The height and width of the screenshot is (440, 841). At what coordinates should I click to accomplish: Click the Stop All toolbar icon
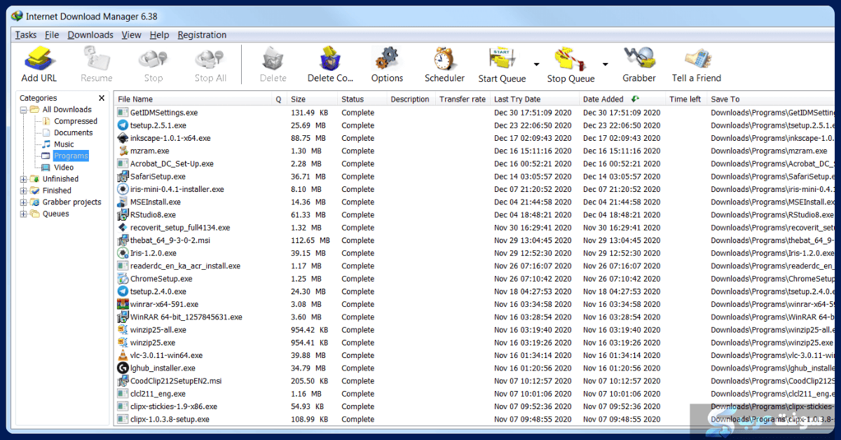210,59
